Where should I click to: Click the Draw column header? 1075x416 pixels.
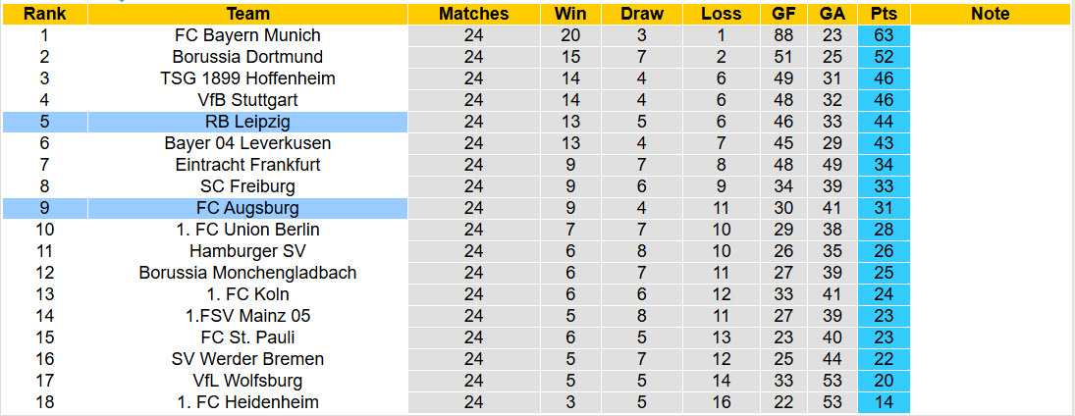click(x=642, y=14)
